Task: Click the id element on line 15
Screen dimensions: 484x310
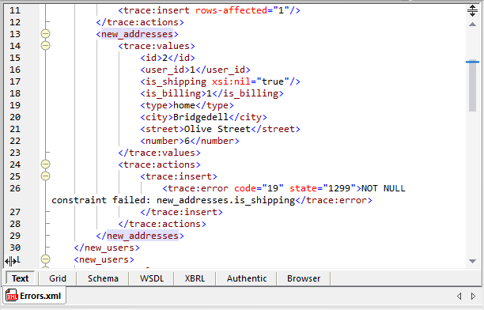Action: (168, 58)
